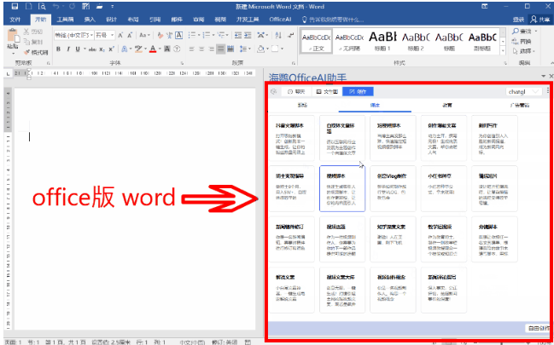554x345 pixels.
Task: Click the Tell me search box
Action: point(332,20)
